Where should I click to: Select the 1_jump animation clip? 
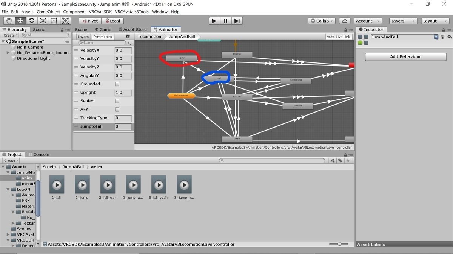tap(82, 187)
